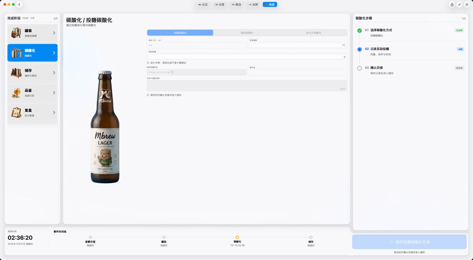Focus the 实测温度 input field
Screen dimensions: 473x260
click(295, 45)
